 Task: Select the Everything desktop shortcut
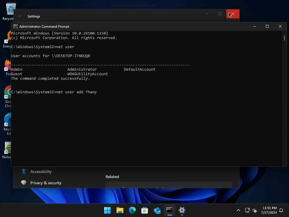(7, 40)
